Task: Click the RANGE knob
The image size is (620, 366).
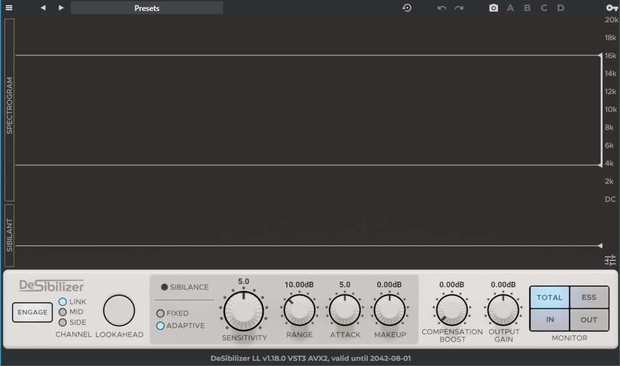Action: point(299,311)
